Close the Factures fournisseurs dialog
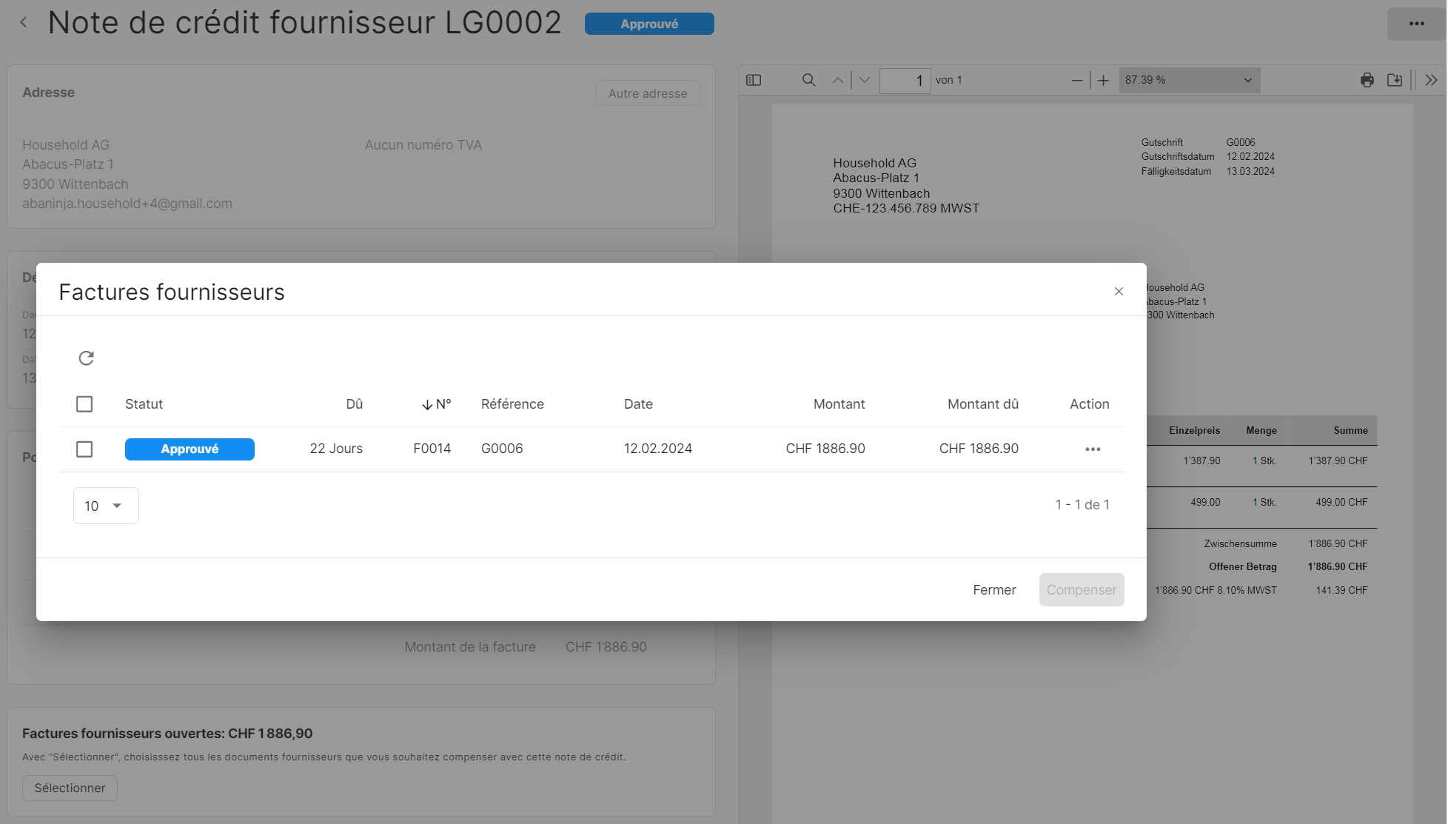1448x824 pixels. click(1119, 292)
